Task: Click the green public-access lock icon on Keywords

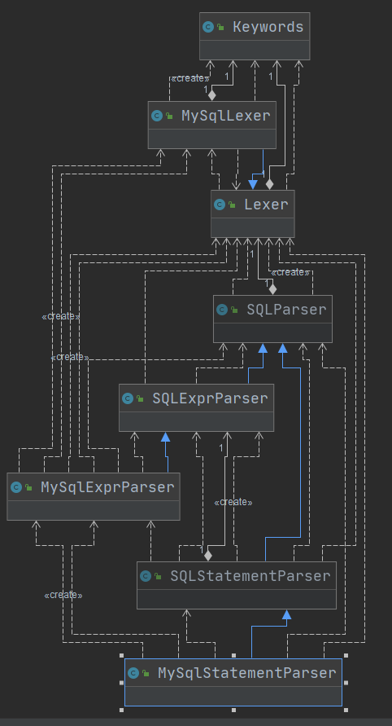Action: pos(221,28)
